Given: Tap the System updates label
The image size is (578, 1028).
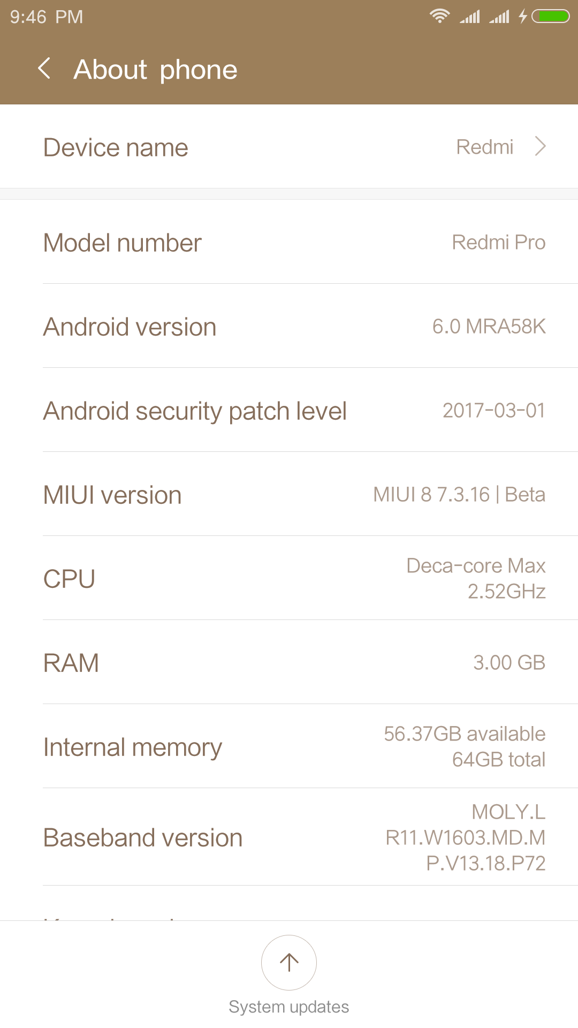Looking at the screenshot, I should click(289, 1007).
